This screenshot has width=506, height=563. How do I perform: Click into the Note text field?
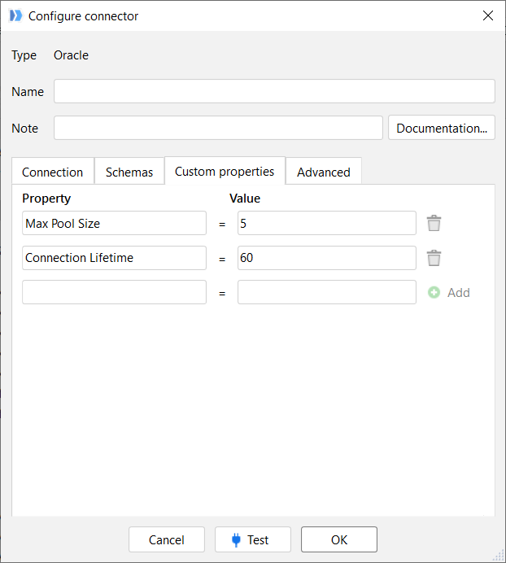(218, 128)
